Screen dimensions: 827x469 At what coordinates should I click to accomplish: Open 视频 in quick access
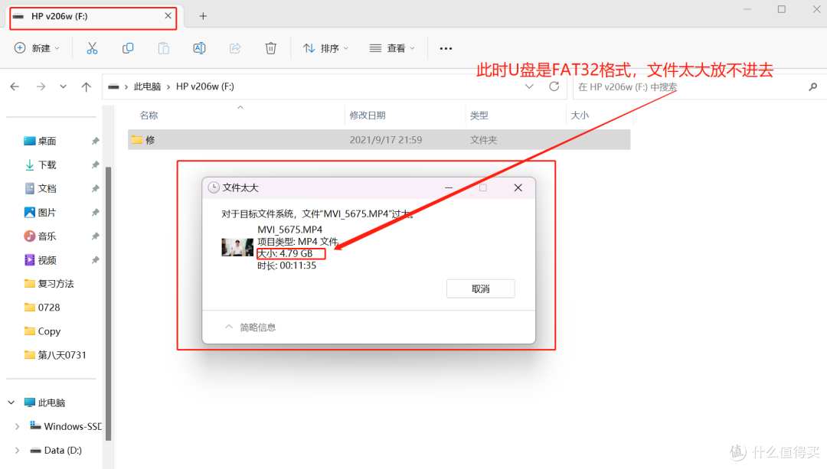40,260
